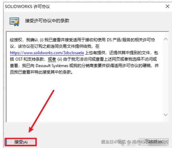172x148 pixels.
Task: Click the first line starting with 经授权
Action: (82, 40)
